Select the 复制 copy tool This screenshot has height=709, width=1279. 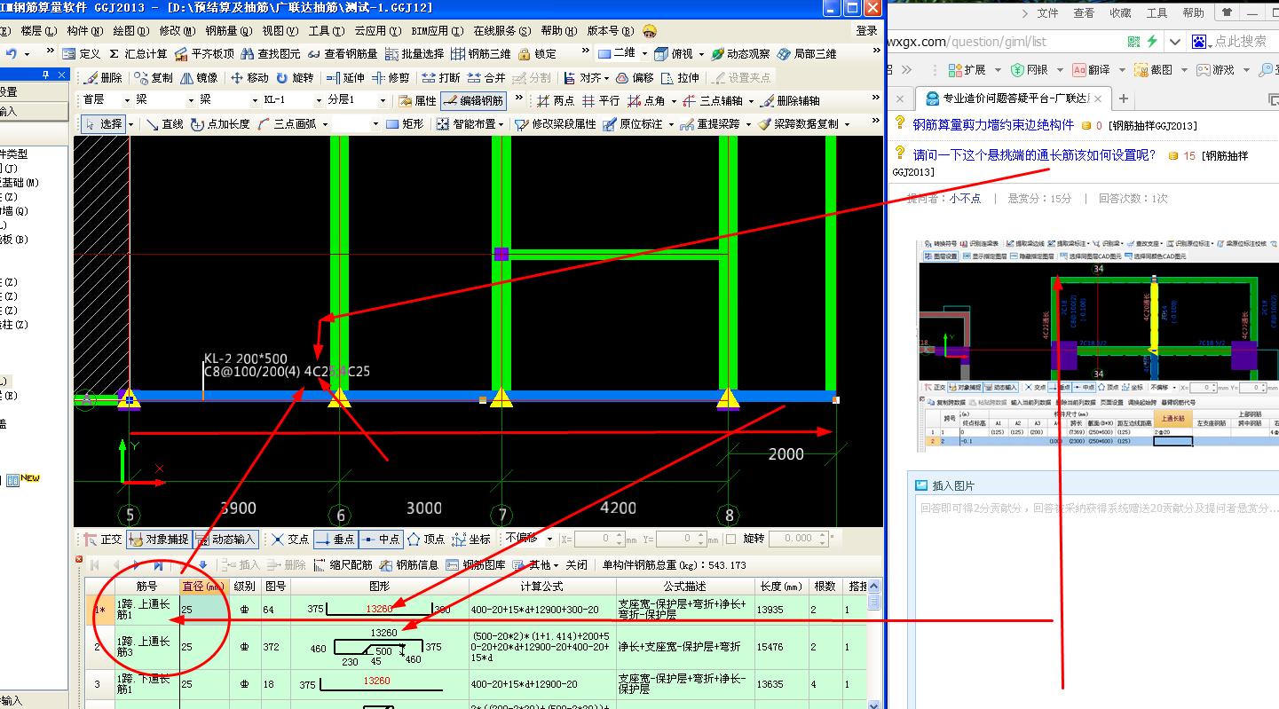pyautogui.click(x=154, y=78)
